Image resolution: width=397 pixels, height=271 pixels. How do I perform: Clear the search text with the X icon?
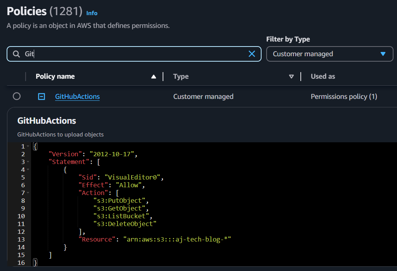[x=252, y=54]
